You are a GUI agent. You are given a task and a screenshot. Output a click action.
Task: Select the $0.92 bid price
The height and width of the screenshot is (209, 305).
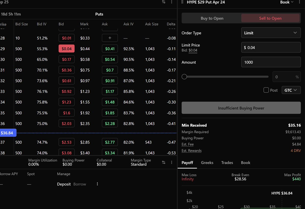[67, 91]
